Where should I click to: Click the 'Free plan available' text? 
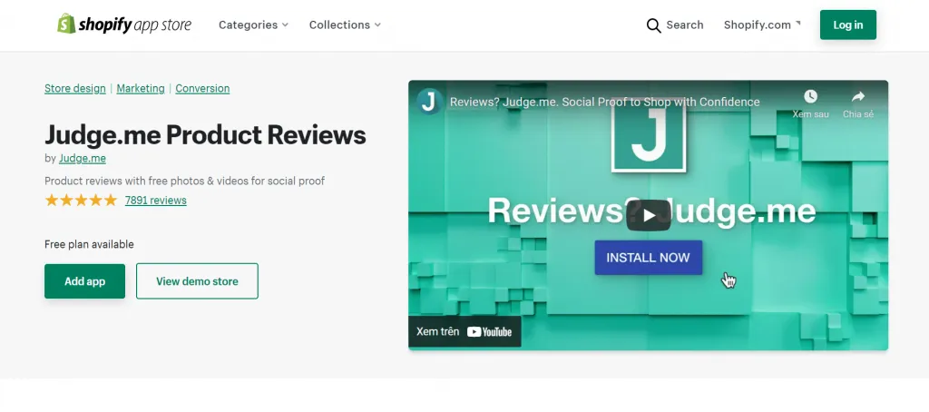(x=90, y=244)
